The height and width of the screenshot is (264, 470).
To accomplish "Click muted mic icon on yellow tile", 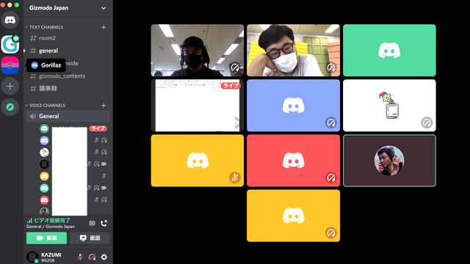I will click(x=235, y=177).
